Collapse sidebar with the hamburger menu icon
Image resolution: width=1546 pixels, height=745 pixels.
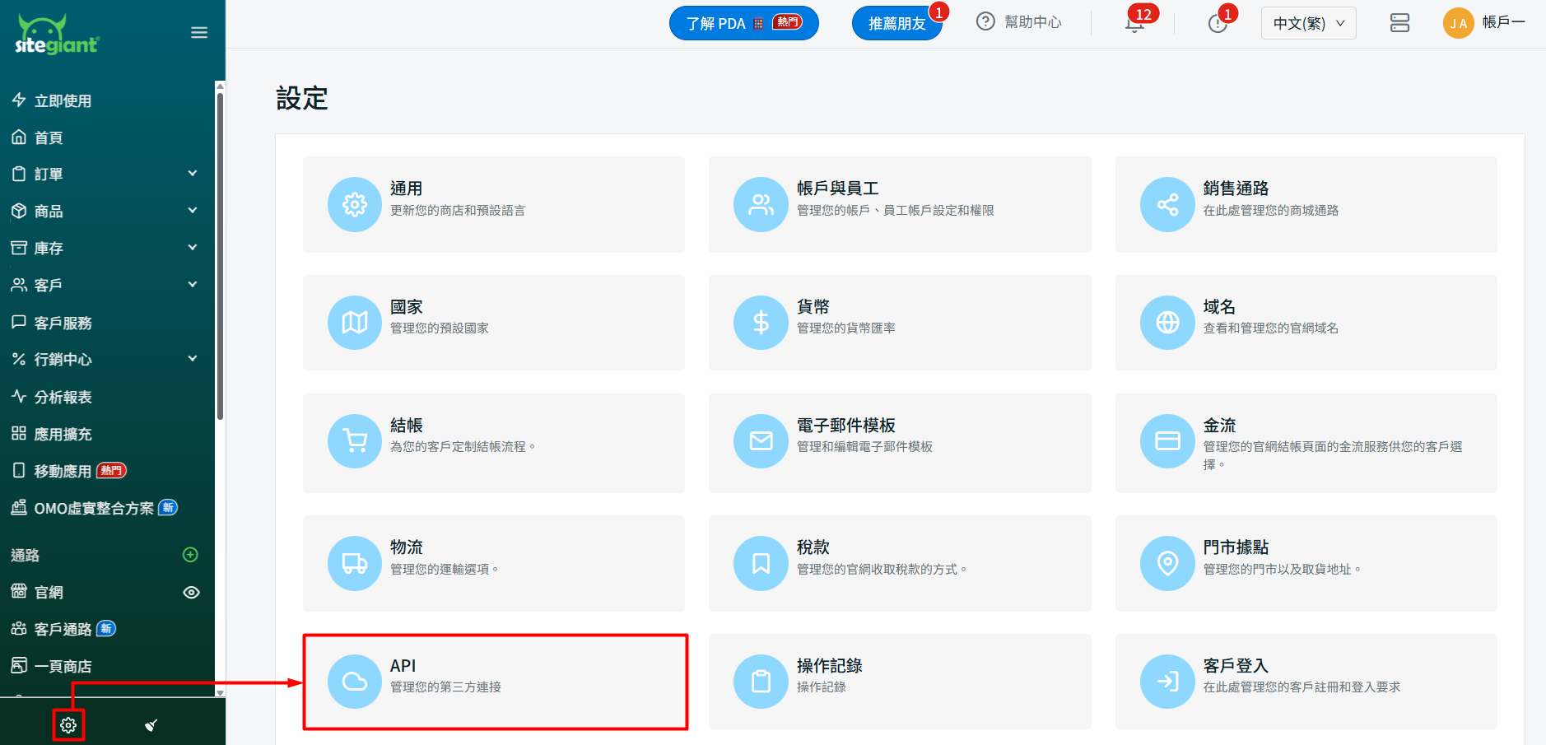pos(199,33)
